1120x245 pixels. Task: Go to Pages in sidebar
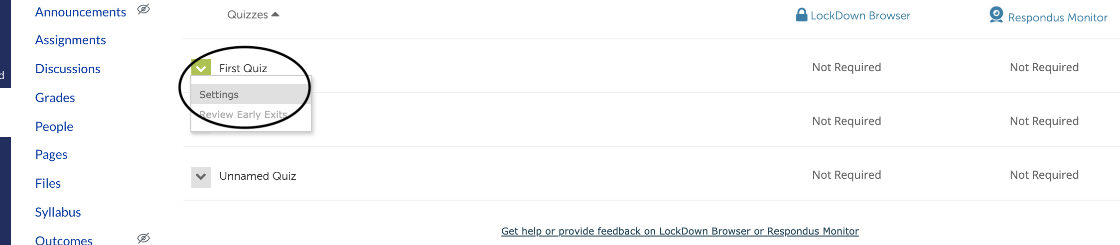[x=51, y=155]
